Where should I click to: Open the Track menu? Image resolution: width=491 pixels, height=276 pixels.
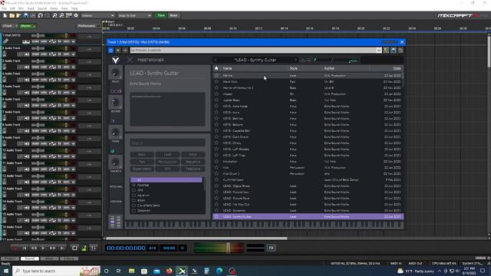[31, 8]
